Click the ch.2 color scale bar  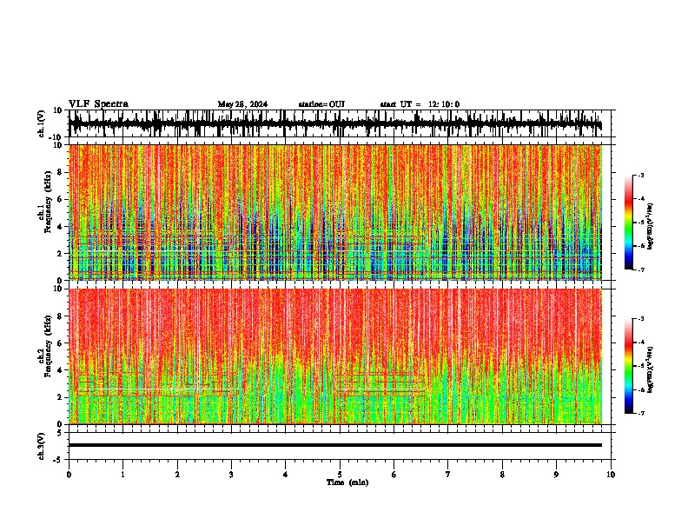[629, 366]
